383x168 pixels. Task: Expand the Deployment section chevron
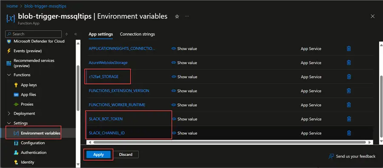click(9, 114)
